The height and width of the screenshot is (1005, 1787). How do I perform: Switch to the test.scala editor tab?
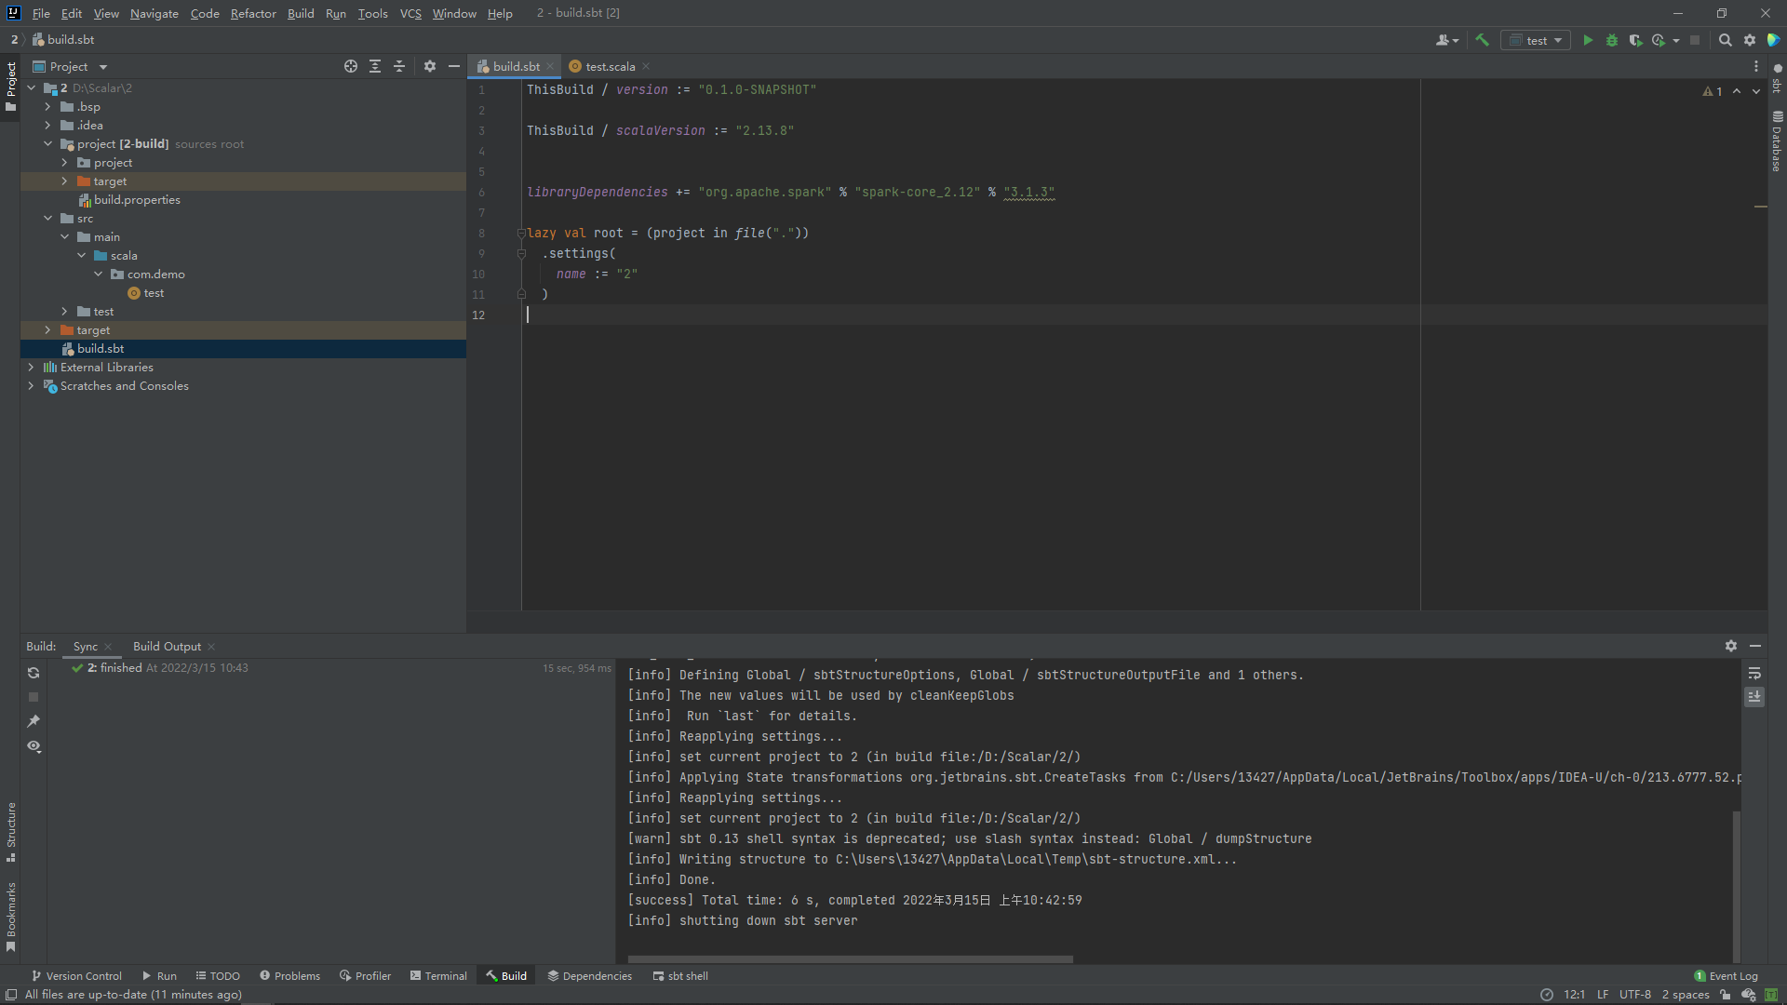point(610,66)
